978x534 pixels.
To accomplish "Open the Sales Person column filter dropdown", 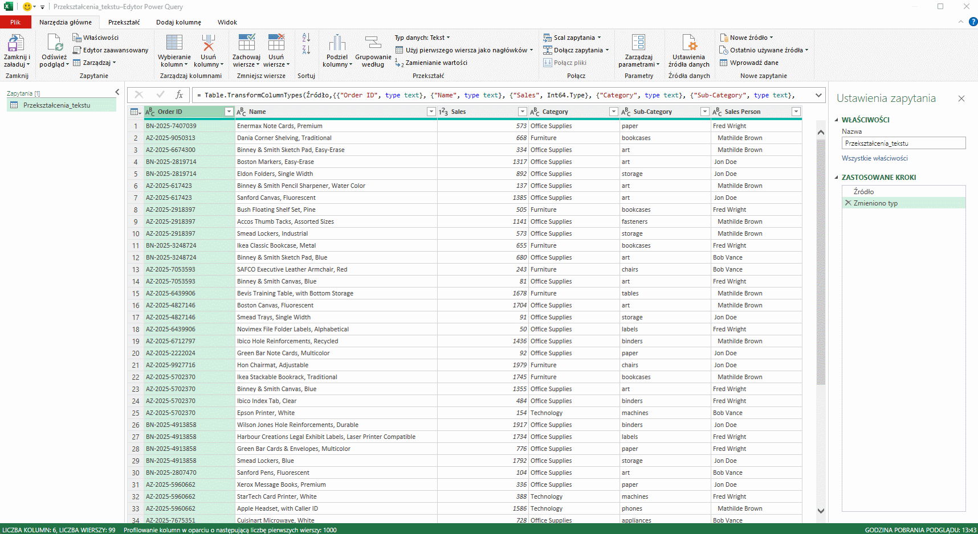I will [796, 112].
